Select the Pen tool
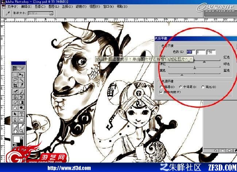 (15, 119)
